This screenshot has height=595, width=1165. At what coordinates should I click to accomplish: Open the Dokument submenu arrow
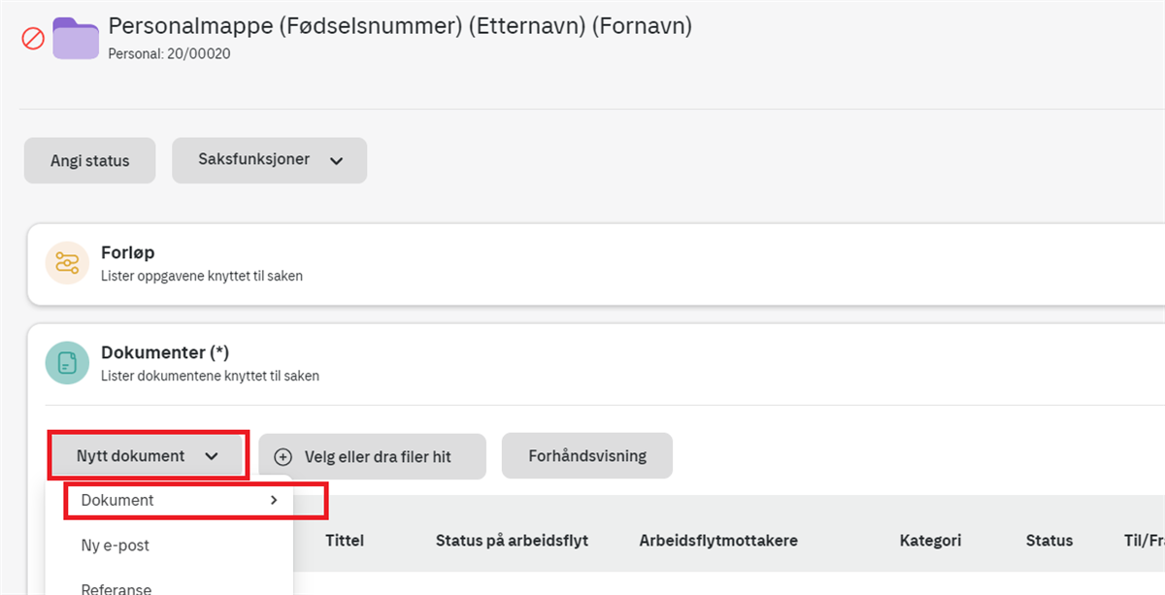274,500
